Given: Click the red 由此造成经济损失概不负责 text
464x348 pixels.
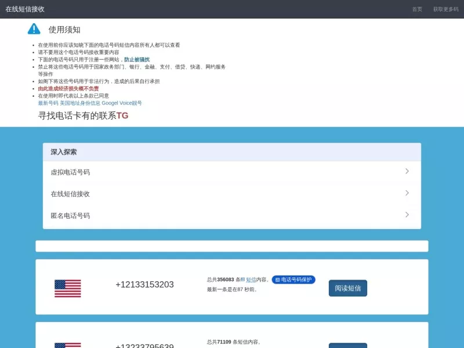Looking at the screenshot, I should click(x=68, y=89).
